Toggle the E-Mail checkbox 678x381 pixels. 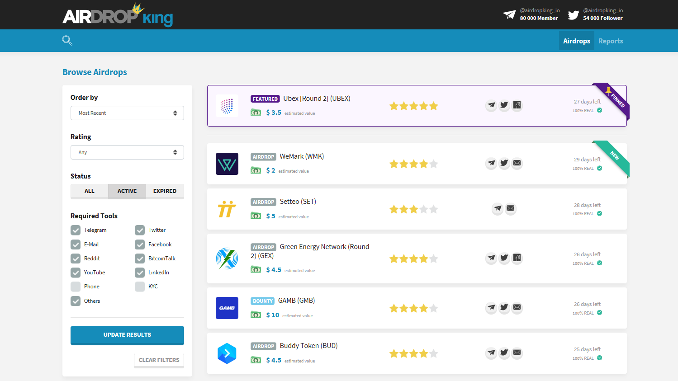76,245
